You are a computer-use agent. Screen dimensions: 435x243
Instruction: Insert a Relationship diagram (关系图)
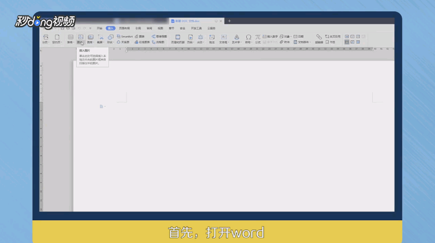tap(123, 42)
